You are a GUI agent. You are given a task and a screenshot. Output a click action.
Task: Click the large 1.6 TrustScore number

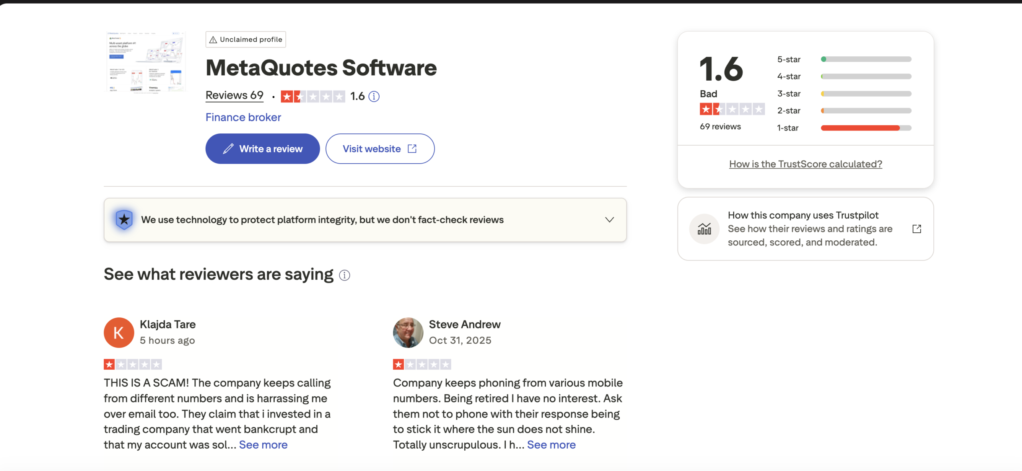coord(721,69)
